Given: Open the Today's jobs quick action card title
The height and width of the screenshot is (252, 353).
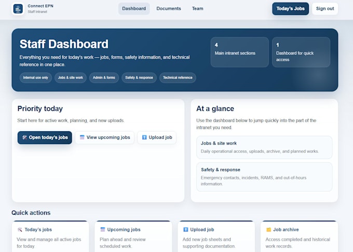Looking at the screenshot, I should tap(38, 230).
